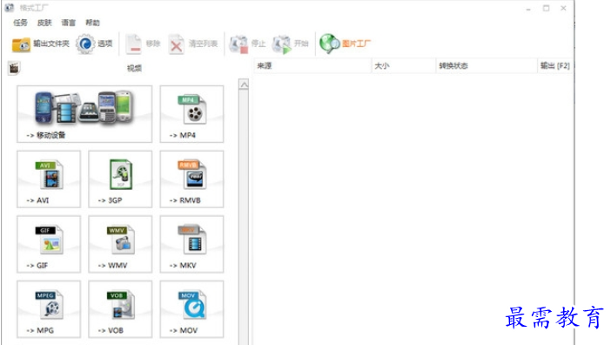
Task: Click the video category clapperboard icon
Action: point(14,68)
